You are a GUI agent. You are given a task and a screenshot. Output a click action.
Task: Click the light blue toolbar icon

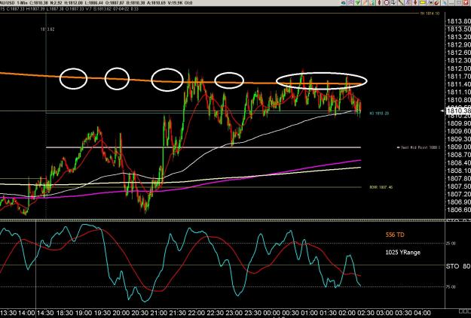coord(445,3)
